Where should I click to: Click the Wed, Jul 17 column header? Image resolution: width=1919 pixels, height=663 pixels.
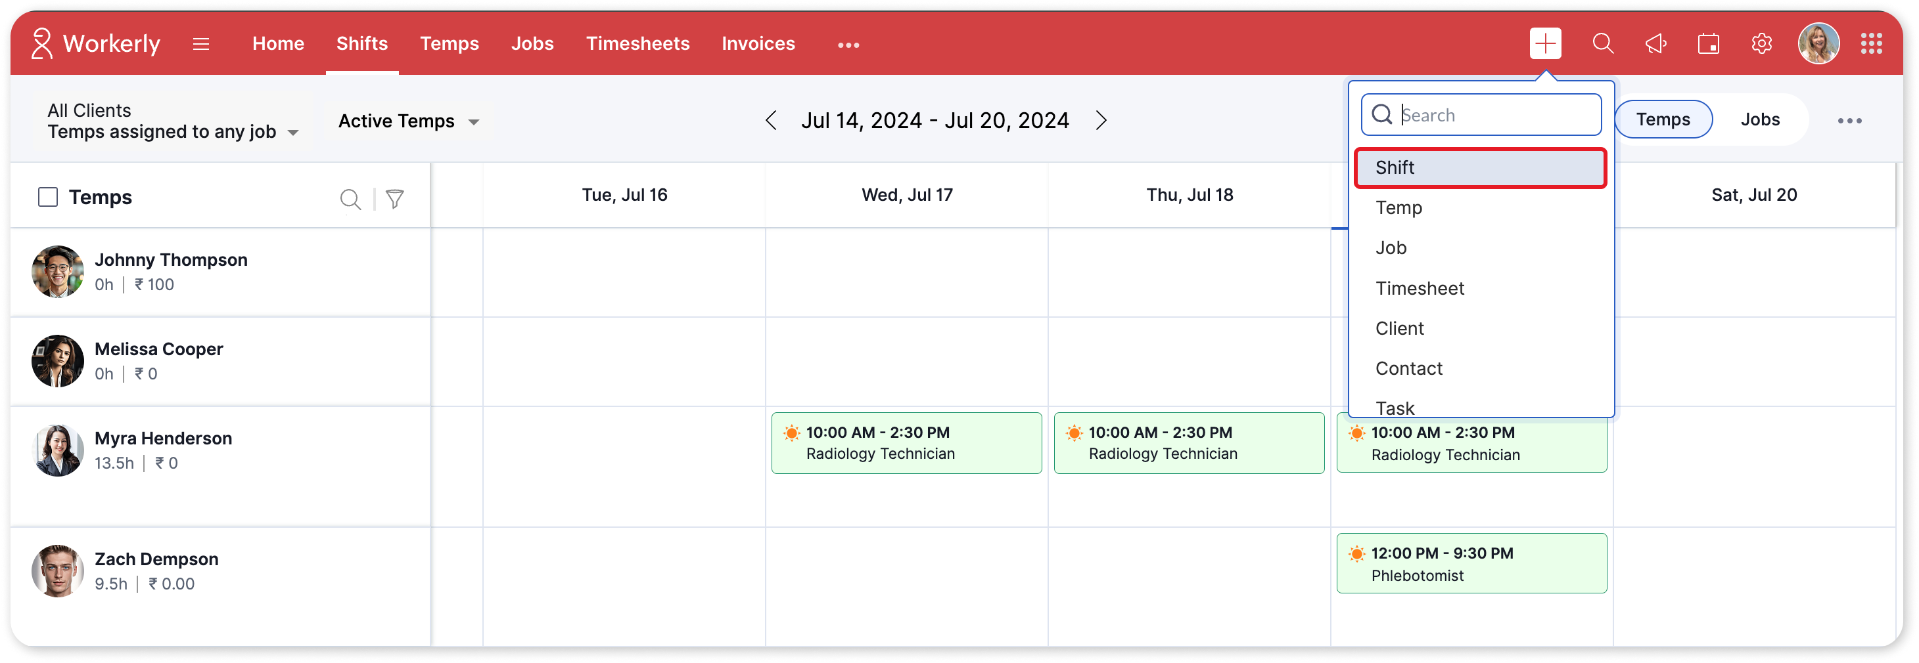(x=907, y=195)
